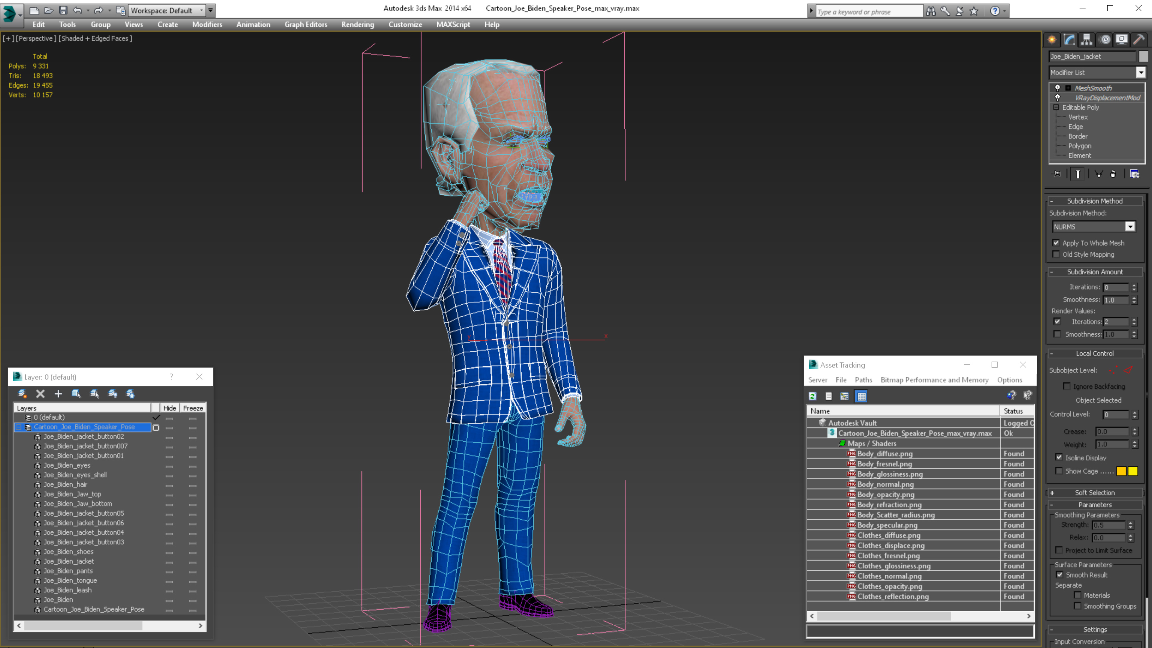Collapse the Editable Poly tree node
The height and width of the screenshot is (648, 1152).
(x=1056, y=107)
